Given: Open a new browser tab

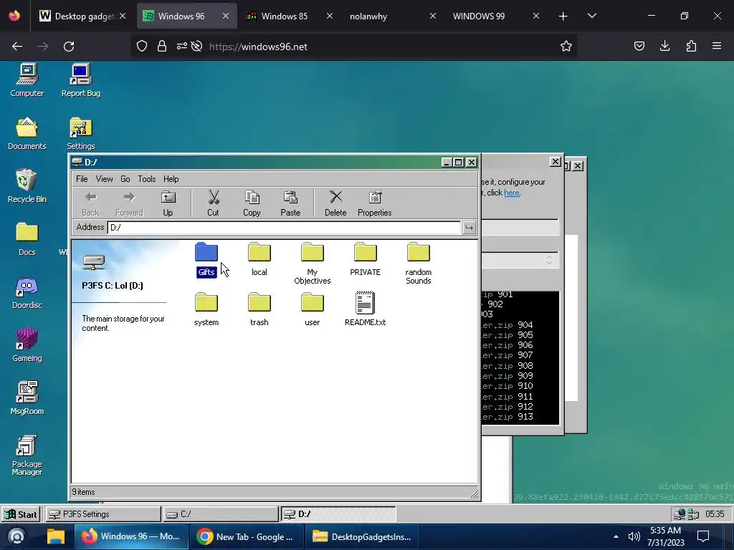Looking at the screenshot, I should click(563, 16).
